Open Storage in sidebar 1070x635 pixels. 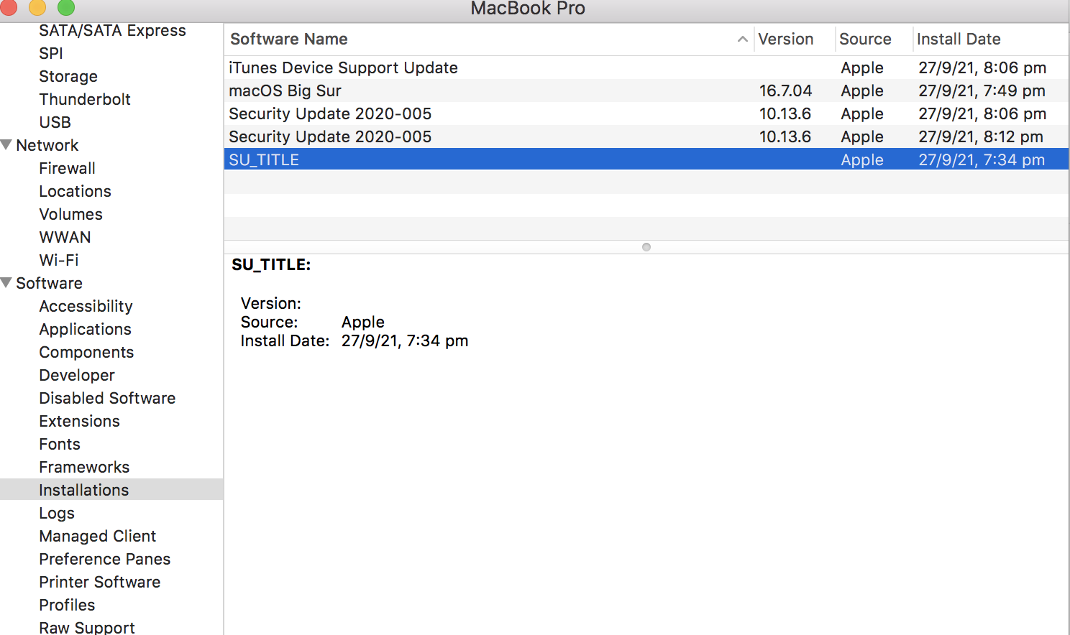(x=68, y=76)
